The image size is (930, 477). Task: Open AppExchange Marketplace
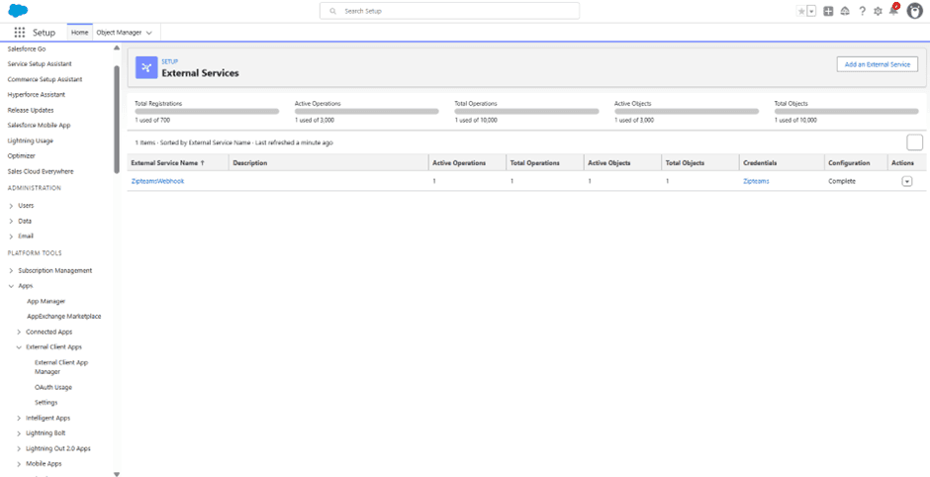[64, 317]
